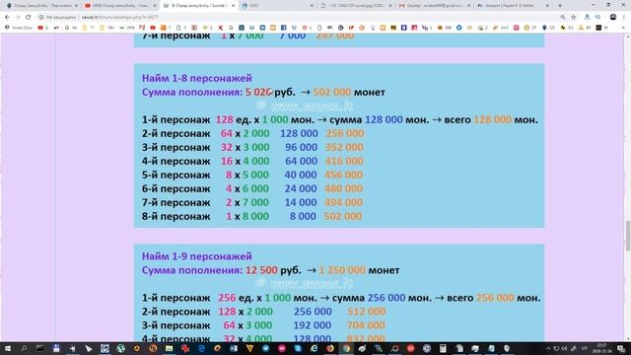Click the '40 000' sum in 5-й персонаж row
The image size is (631, 355).
tap(301, 176)
